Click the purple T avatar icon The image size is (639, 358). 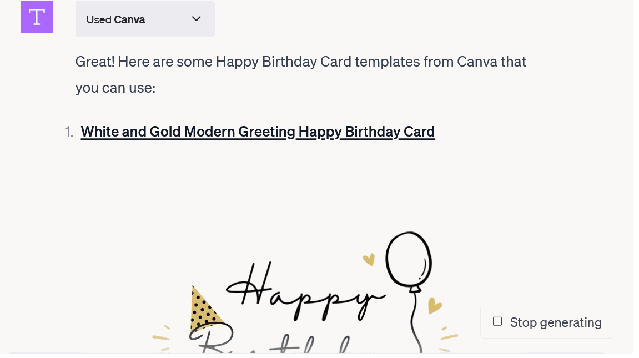click(37, 17)
